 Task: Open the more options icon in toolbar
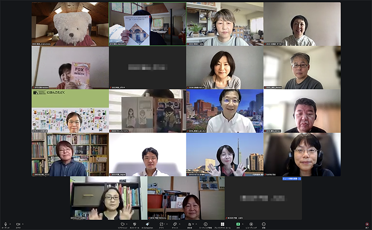click(x=264, y=224)
